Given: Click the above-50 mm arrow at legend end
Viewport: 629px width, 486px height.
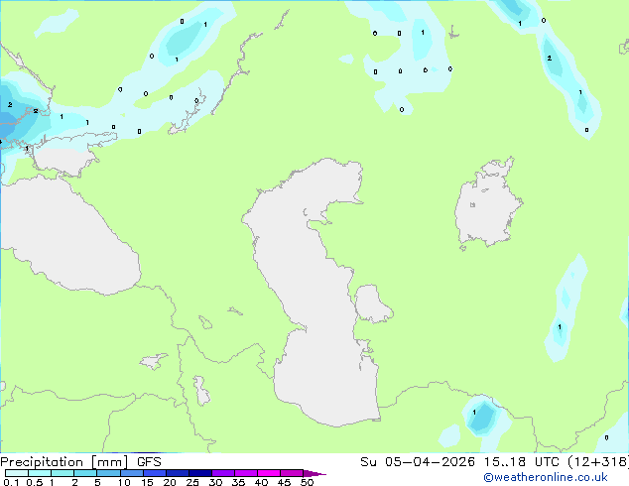Looking at the screenshot, I should tap(314, 473).
